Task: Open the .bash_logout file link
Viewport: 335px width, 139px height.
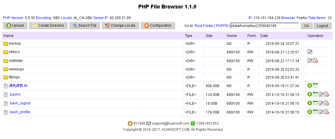Action: [x=20, y=103]
